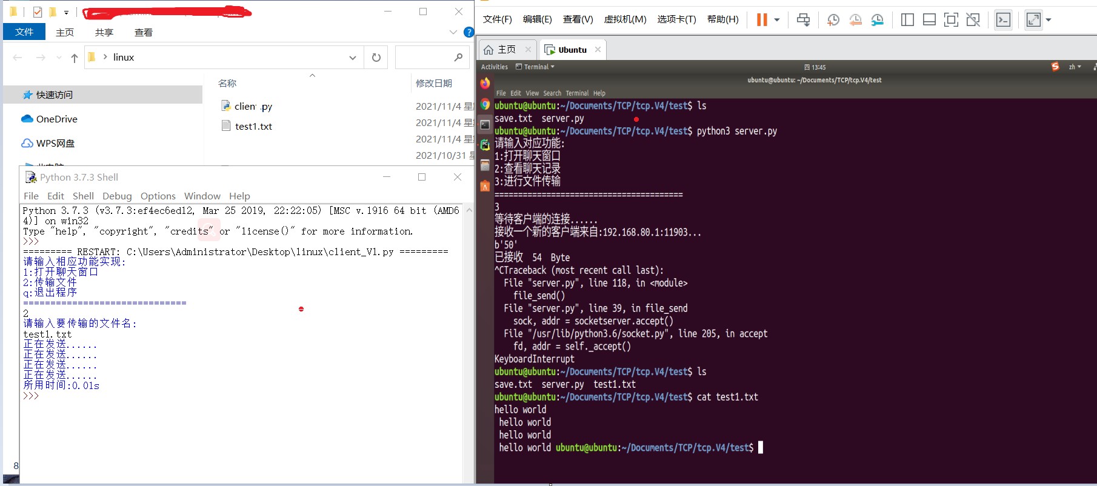This screenshot has height=486, width=1097.
Task: Open the 共享 ribbon tab in File Explorer
Action: 104,32
